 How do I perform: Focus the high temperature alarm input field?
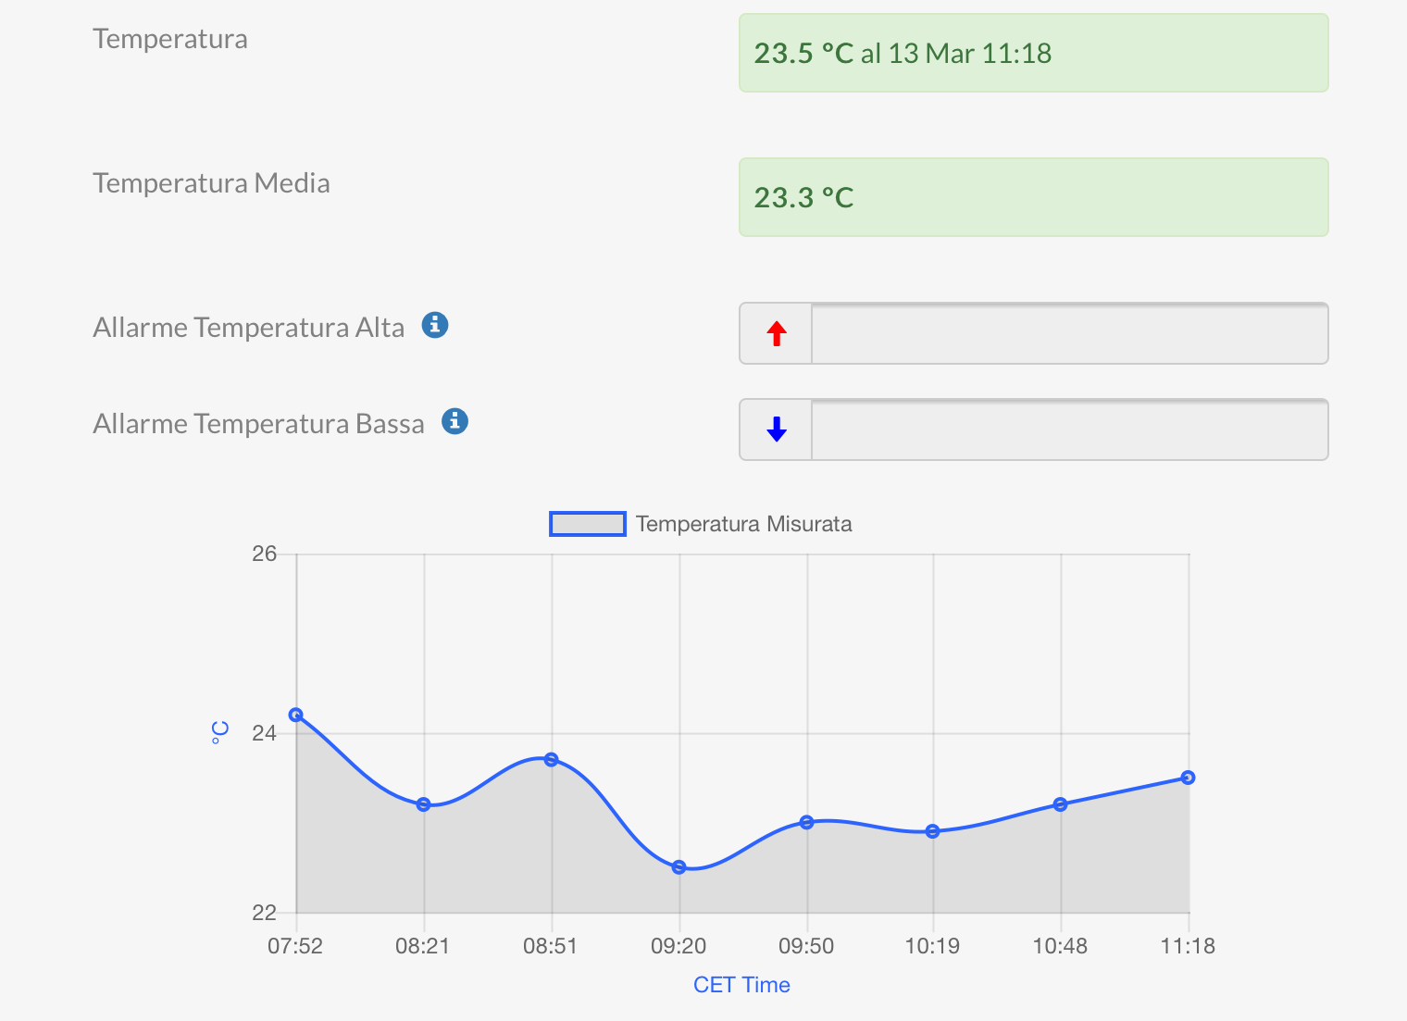tap(1069, 333)
